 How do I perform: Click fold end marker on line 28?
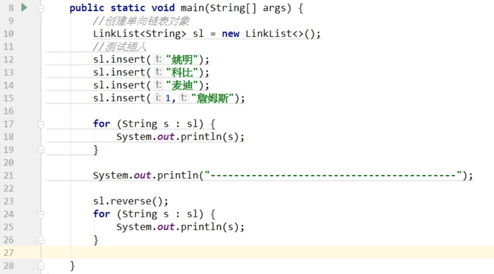[x=41, y=266]
